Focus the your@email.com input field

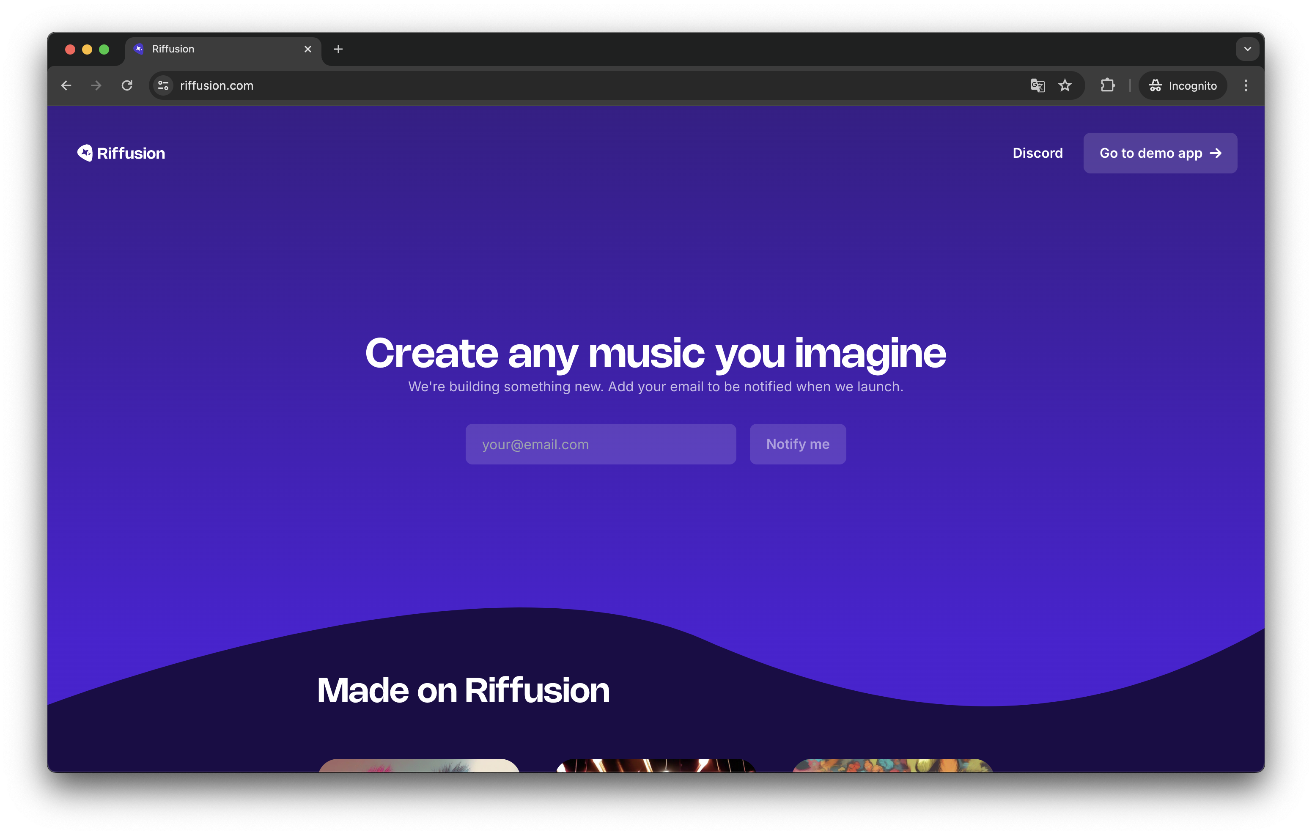pyautogui.click(x=601, y=444)
